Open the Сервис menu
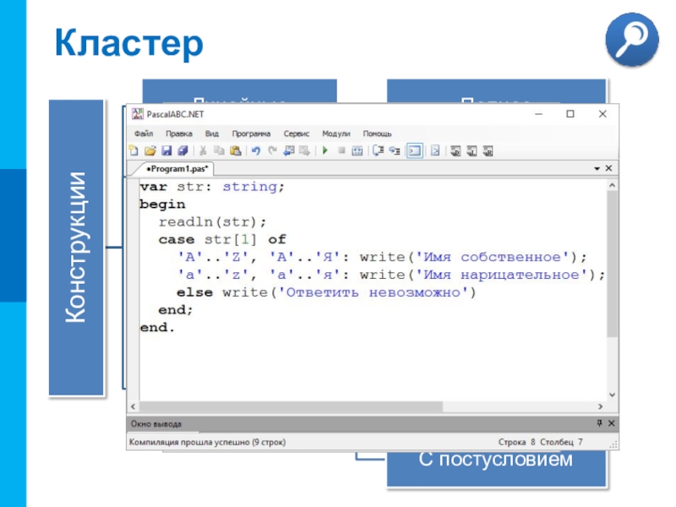Screen dimensions: 676x507 tap(297, 134)
